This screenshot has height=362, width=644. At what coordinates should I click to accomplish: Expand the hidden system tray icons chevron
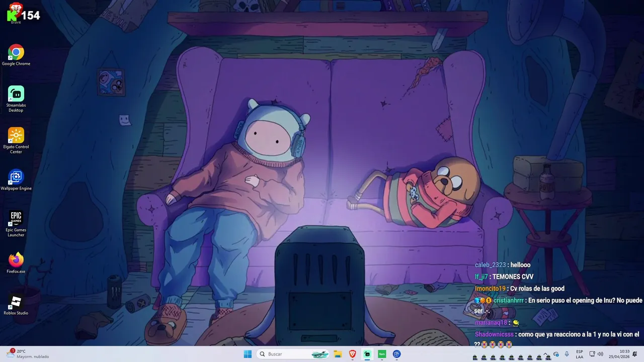point(546,354)
